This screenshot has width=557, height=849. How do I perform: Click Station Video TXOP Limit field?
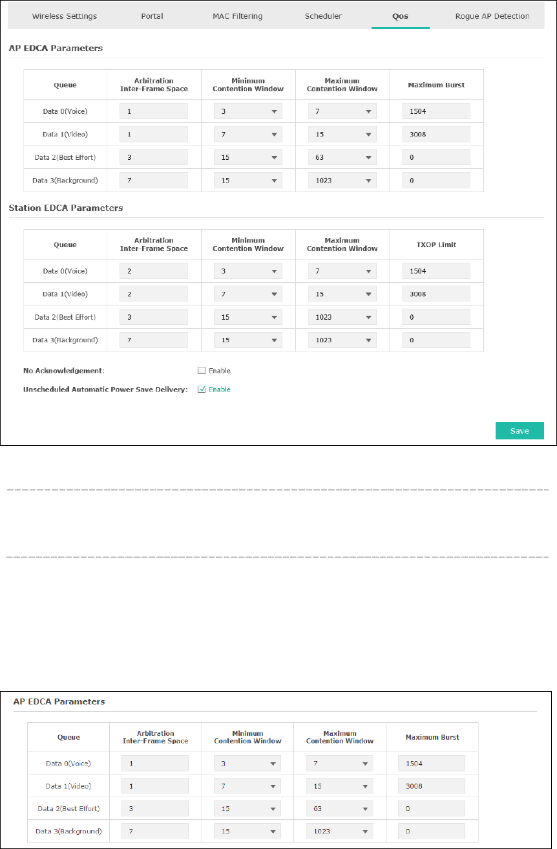(436, 294)
